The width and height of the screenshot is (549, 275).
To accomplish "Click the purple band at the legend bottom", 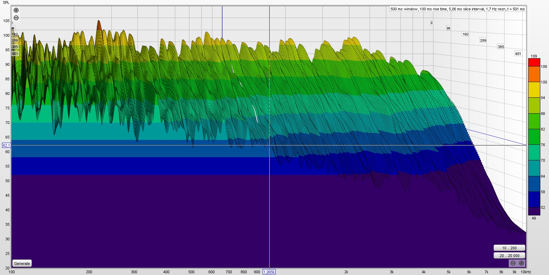I will coord(534,211).
